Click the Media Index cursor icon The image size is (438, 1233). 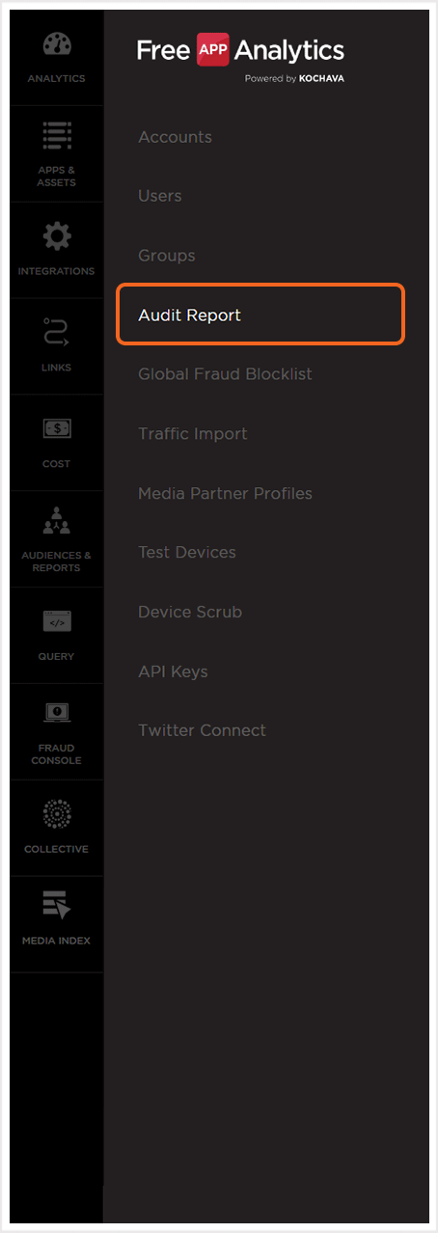pos(56,906)
